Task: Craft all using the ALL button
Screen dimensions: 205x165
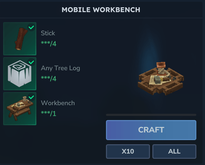Action: (174, 152)
